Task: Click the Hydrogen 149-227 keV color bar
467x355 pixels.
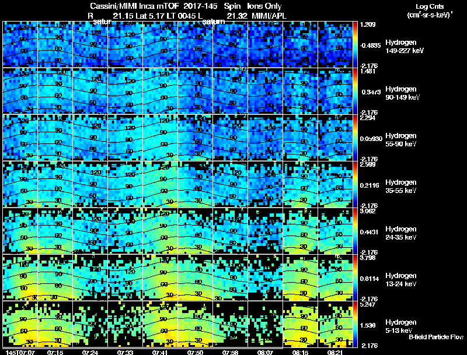Action: pos(356,44)
